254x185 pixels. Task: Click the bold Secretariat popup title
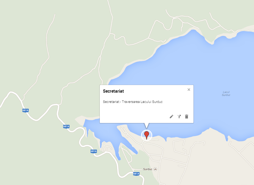click(113, 91)
